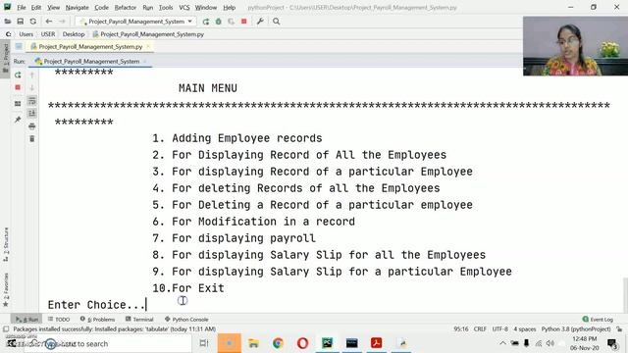Open the Edit menu
Screen dimensions: 628x353
[x=36, y=7]
